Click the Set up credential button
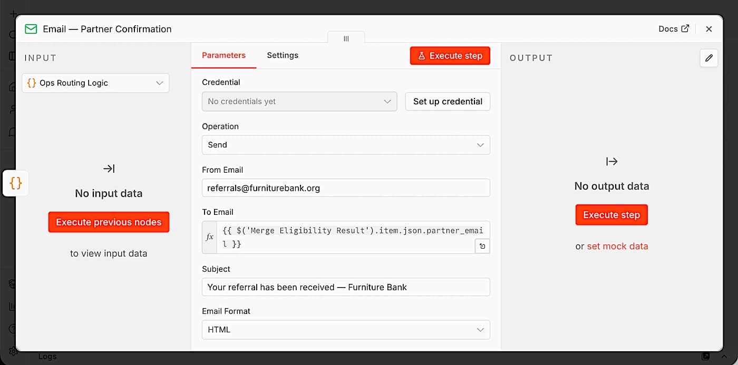The image size is (738, 365). tap(448, 102)
